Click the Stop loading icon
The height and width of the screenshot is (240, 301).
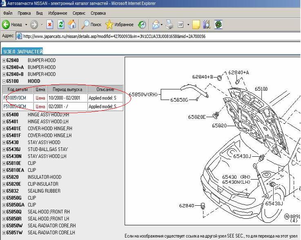coord(50,24)
